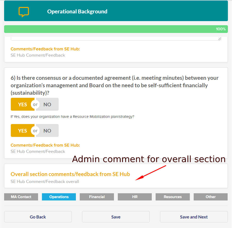The image size is (232, 228).
Task: Click SE Hub Comment/Feedback text under question 6
Action: [38, 151]
